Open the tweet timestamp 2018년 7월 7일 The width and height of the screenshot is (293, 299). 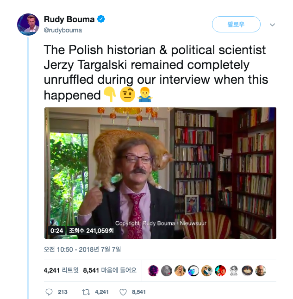[x=82, y=249]
